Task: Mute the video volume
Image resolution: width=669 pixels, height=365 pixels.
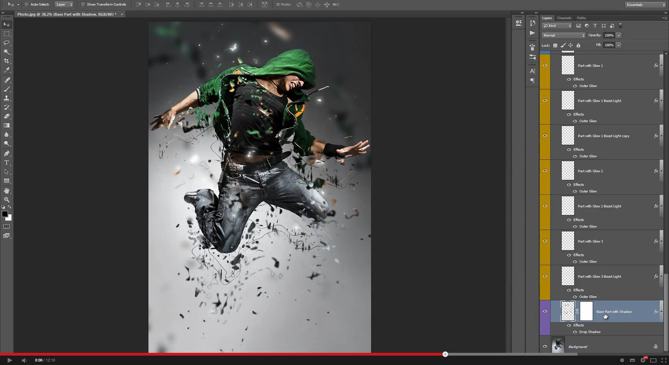Action: click(24, 360)
